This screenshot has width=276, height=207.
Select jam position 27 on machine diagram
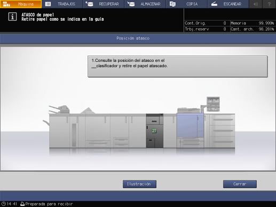(x=154, y=131)
